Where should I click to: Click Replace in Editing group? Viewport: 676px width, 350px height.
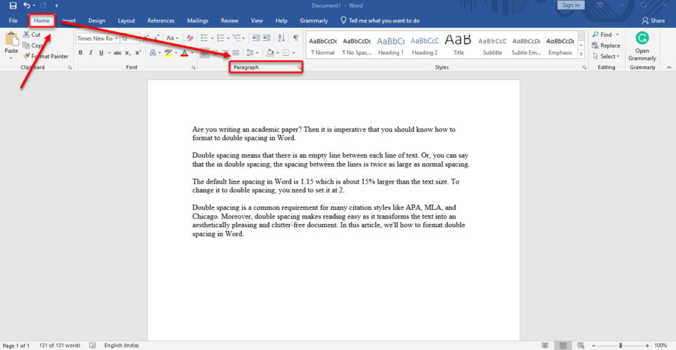pyautogui.click(x=606, y=46)
